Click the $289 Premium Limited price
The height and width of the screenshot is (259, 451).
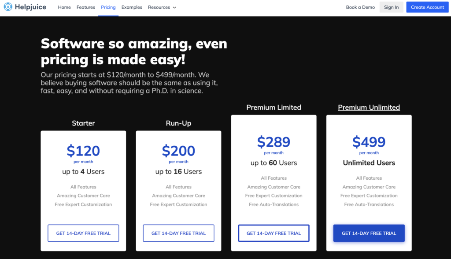274,142
